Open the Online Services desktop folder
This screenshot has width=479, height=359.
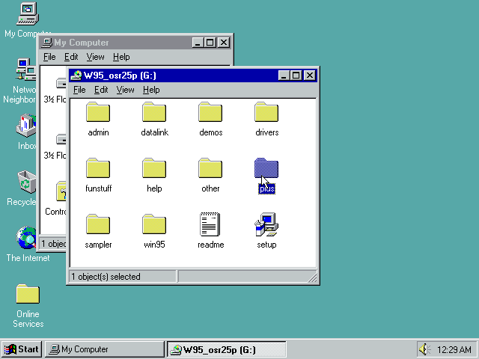pos(28,295)
